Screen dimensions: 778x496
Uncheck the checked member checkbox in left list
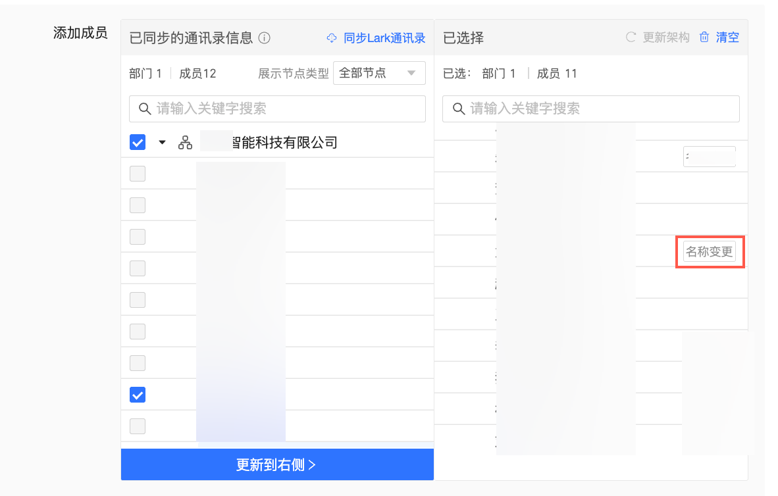pos(138,395)
